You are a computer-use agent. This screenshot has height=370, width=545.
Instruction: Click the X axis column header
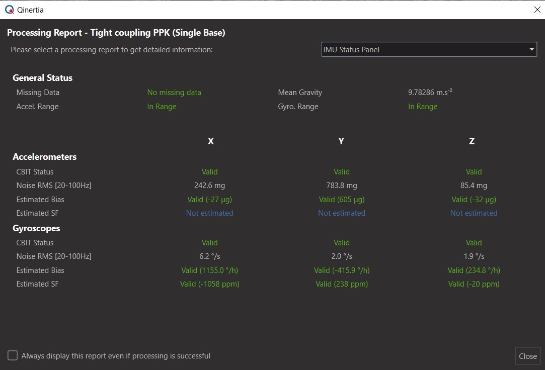pos(210,141)
